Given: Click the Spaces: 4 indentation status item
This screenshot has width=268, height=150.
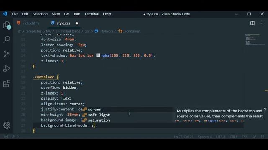Looking at the screenshot, I should 205,137.
